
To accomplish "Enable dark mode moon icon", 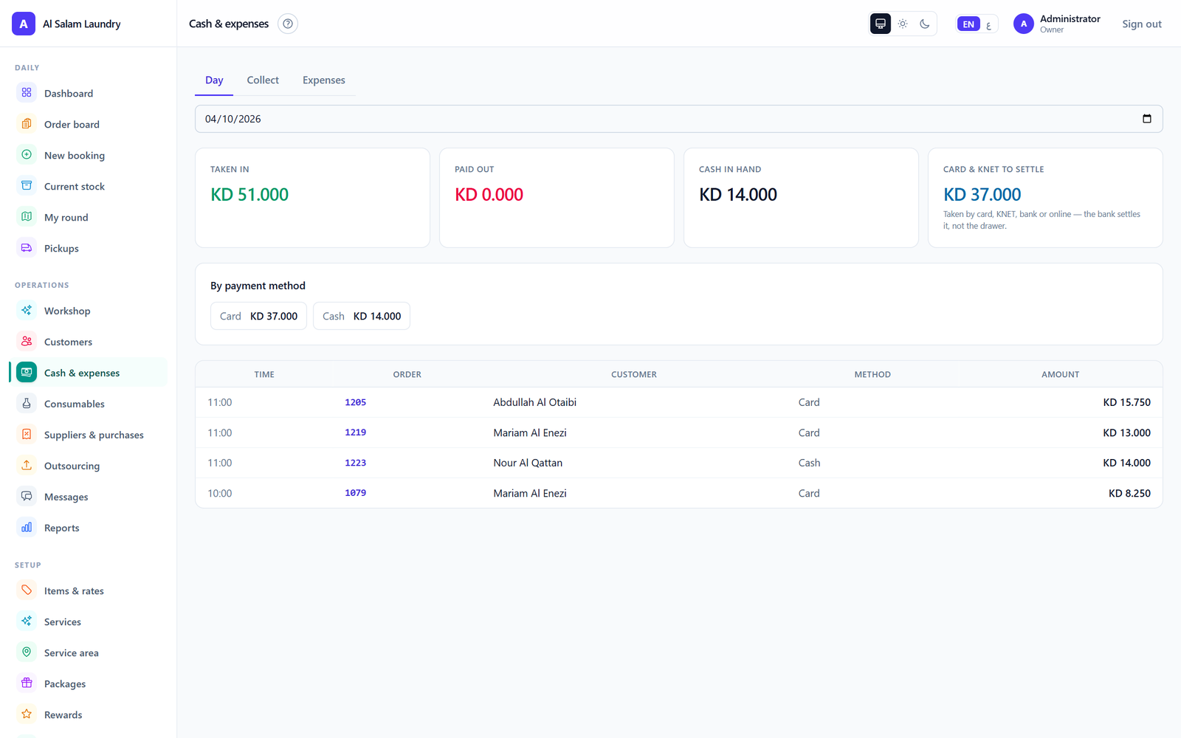I will point(925,24).
